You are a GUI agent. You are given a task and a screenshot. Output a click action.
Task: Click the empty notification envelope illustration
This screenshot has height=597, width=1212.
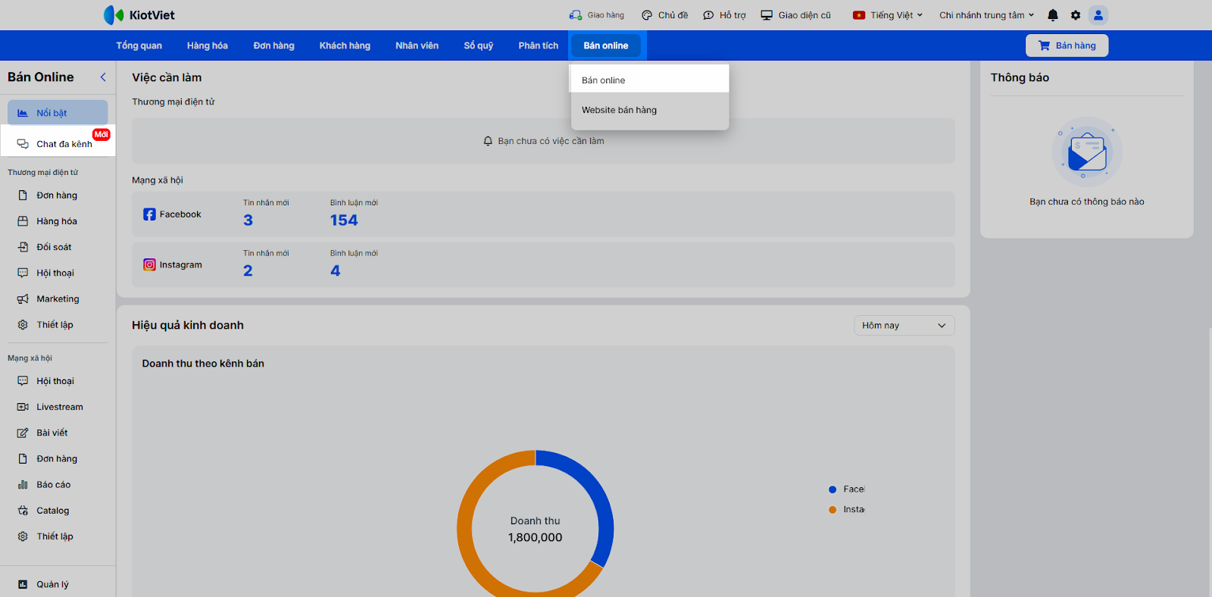pyautogui.click(x=1087, y=152)
